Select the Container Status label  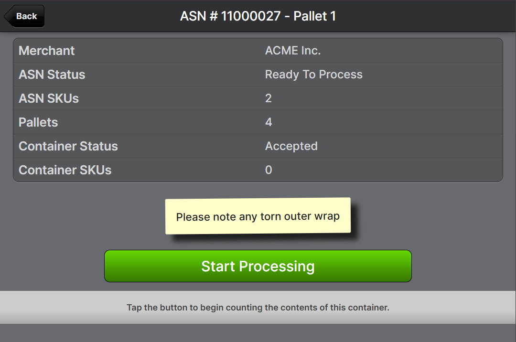tap(68, 146)
